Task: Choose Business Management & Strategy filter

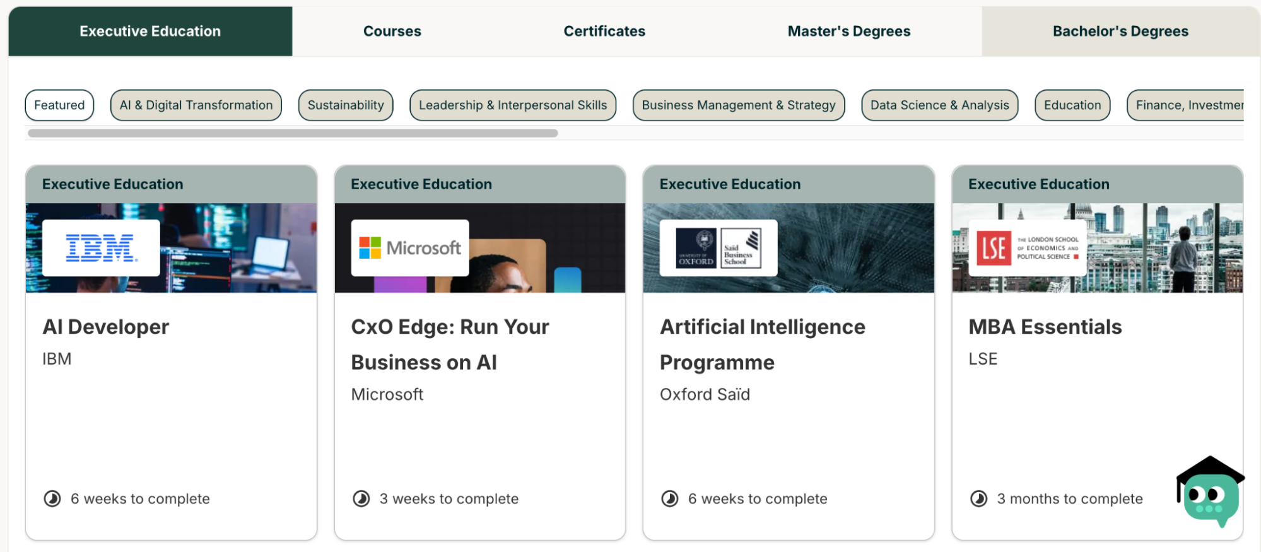Action: click(739, 105)
